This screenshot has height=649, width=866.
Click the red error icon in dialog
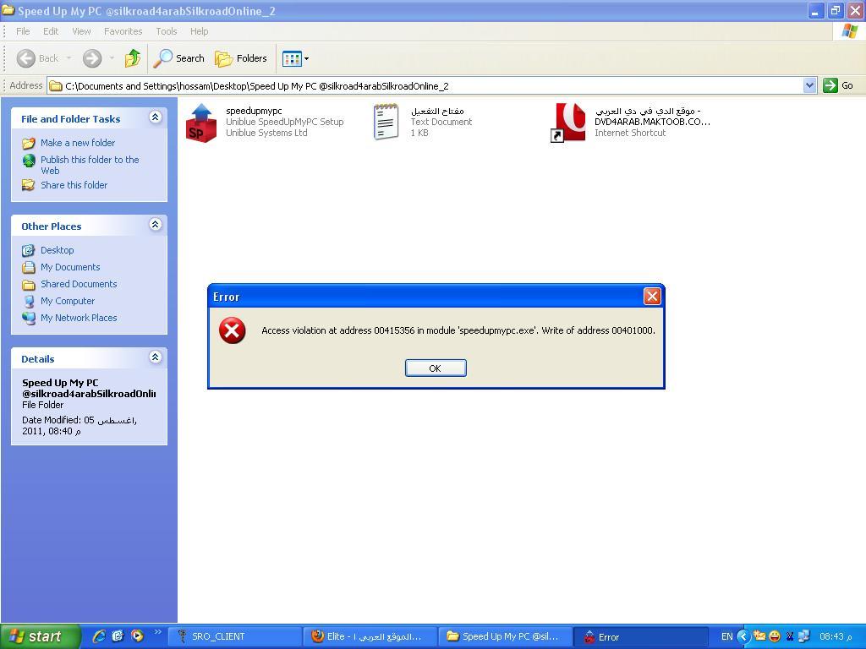point(232,330)
